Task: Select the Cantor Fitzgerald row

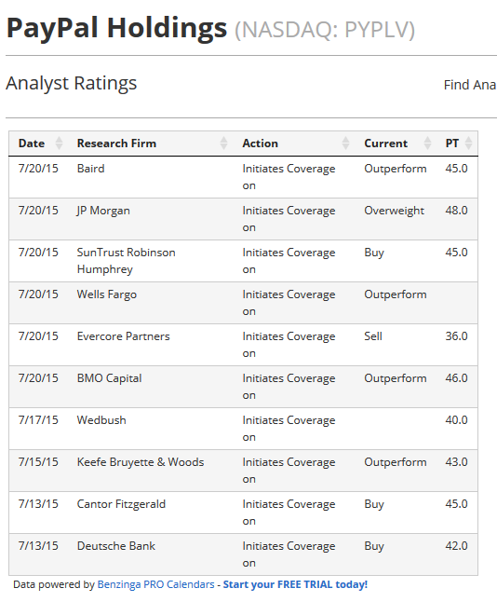Action: (x=243, y=513)
